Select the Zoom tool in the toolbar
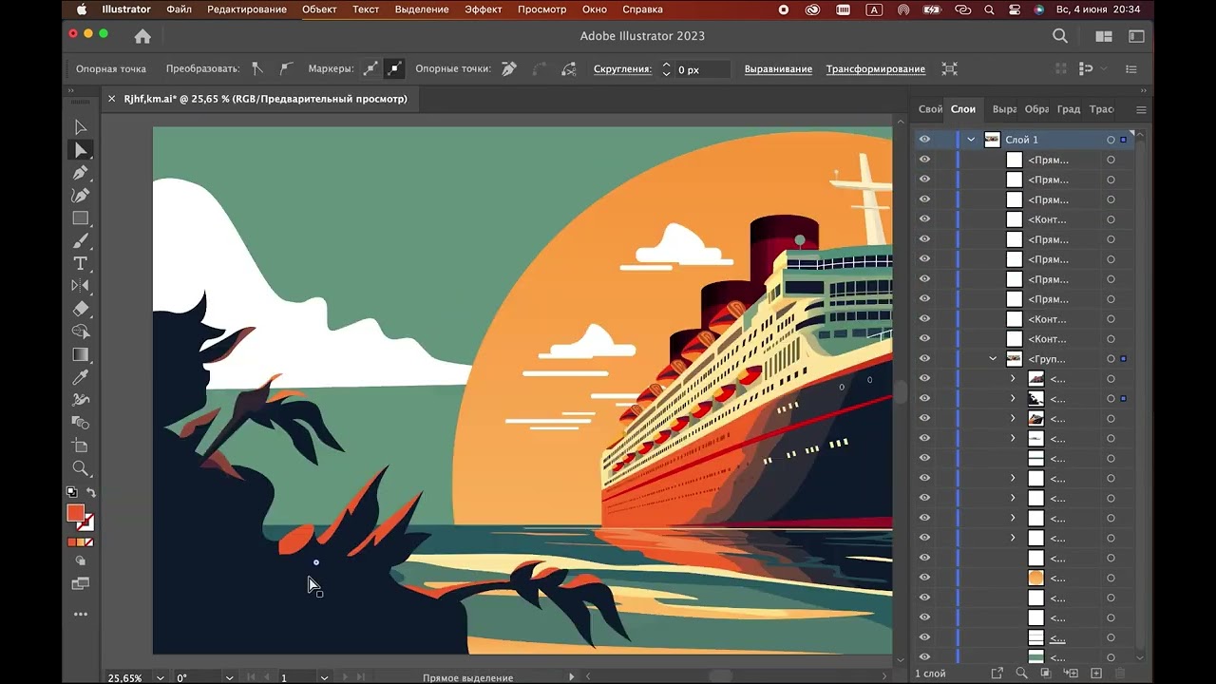The height and width of the screenshot is (684, 1216). [81, 468]
